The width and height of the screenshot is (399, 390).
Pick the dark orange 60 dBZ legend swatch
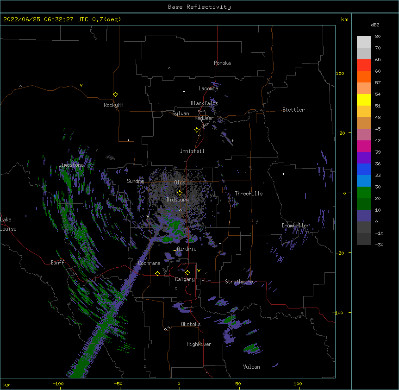(364, 76)
